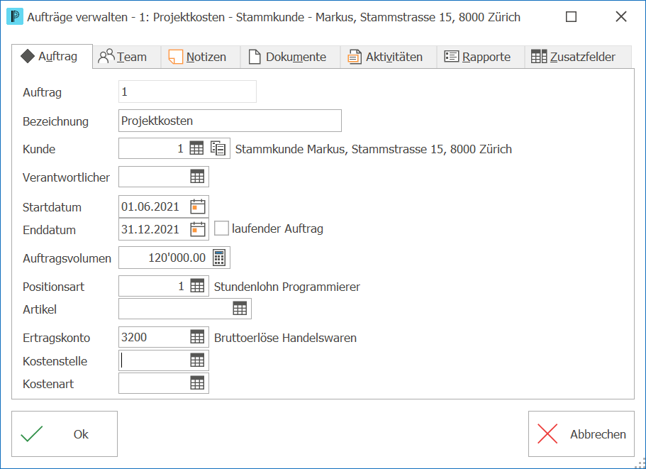Open the Enddatum calendar picker
This screenshot has height=469, width=646.
198,229
